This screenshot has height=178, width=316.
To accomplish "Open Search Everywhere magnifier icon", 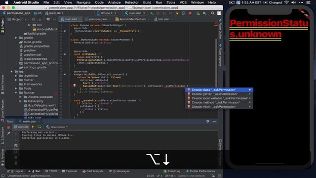I will click(213, 13).
